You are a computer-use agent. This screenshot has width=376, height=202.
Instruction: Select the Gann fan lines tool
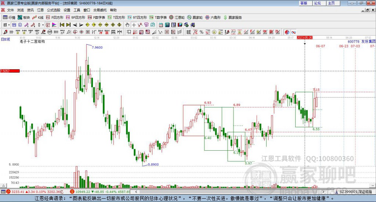point(135,32)
